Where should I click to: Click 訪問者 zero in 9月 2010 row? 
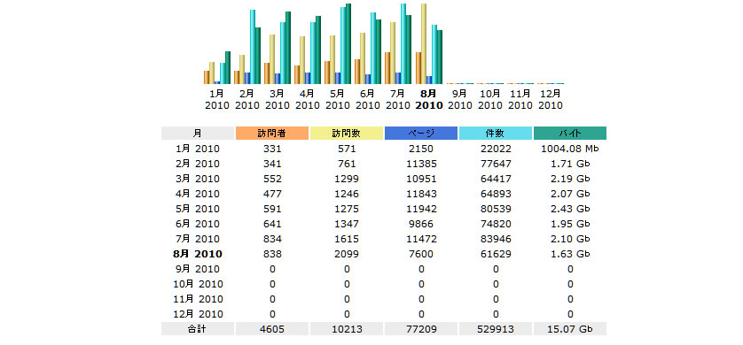pos(272,270)
